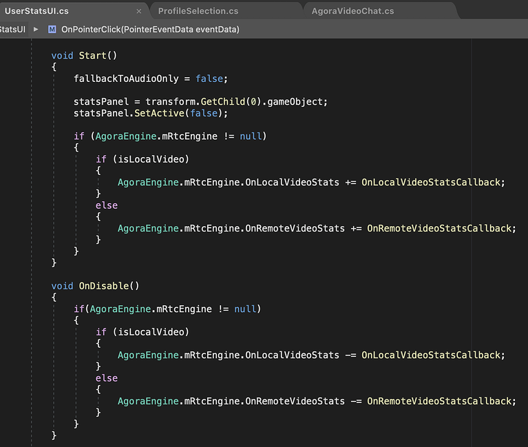The width and height of the screenshot is (528, 447).
Task: Click 'statsPanel.SetActive(false);' line
Action: [x=151, y=113]
